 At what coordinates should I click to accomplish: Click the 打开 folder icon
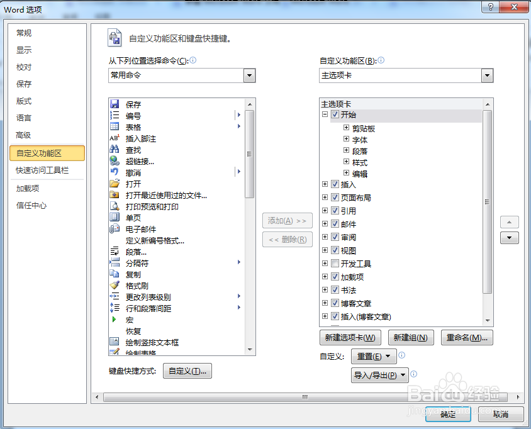tap(115, 183)
